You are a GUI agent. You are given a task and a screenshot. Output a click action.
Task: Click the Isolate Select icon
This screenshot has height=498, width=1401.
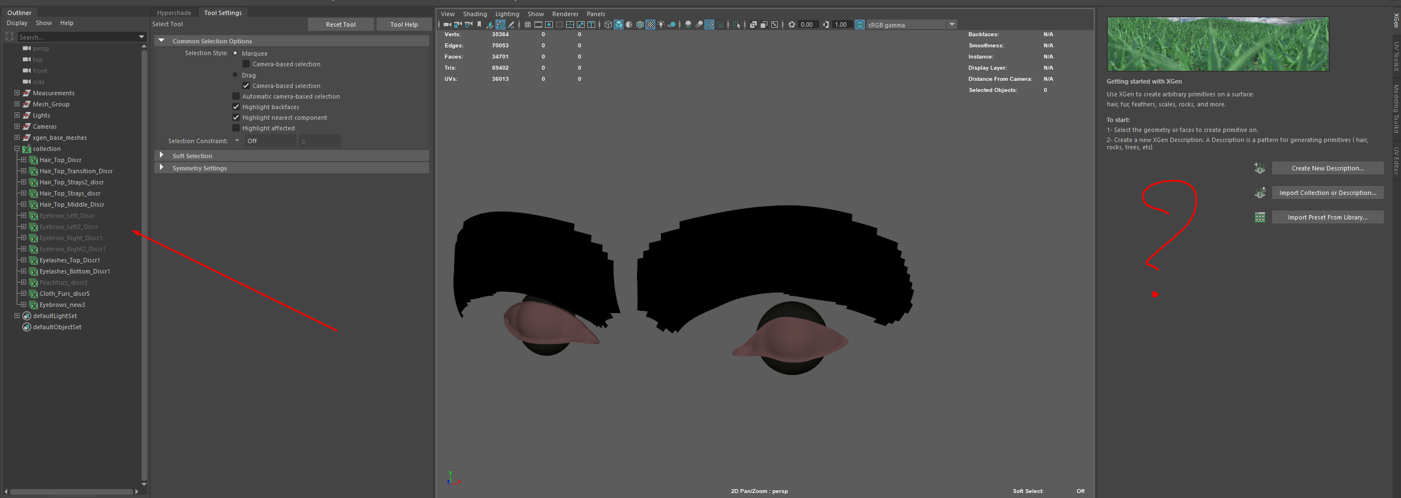[x=736, y=25]
